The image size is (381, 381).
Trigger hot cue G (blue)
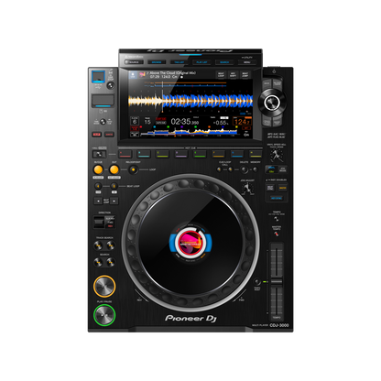237,154
